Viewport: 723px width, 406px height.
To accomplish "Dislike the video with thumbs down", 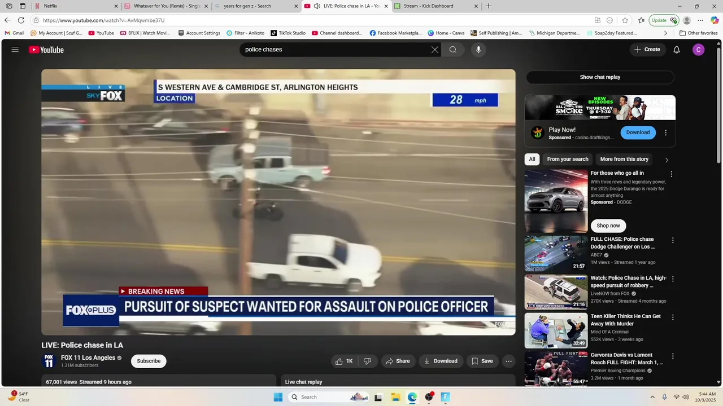I will point(367,361).
